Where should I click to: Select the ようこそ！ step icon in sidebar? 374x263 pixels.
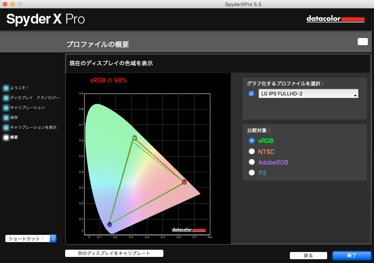(6, 88)
